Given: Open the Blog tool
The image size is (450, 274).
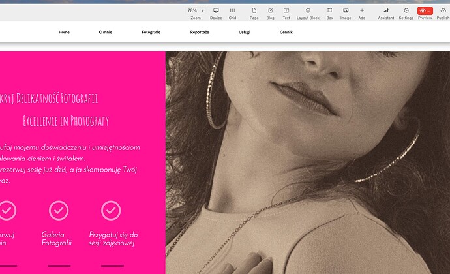Looking at the screenshot, I should point(271,11).
